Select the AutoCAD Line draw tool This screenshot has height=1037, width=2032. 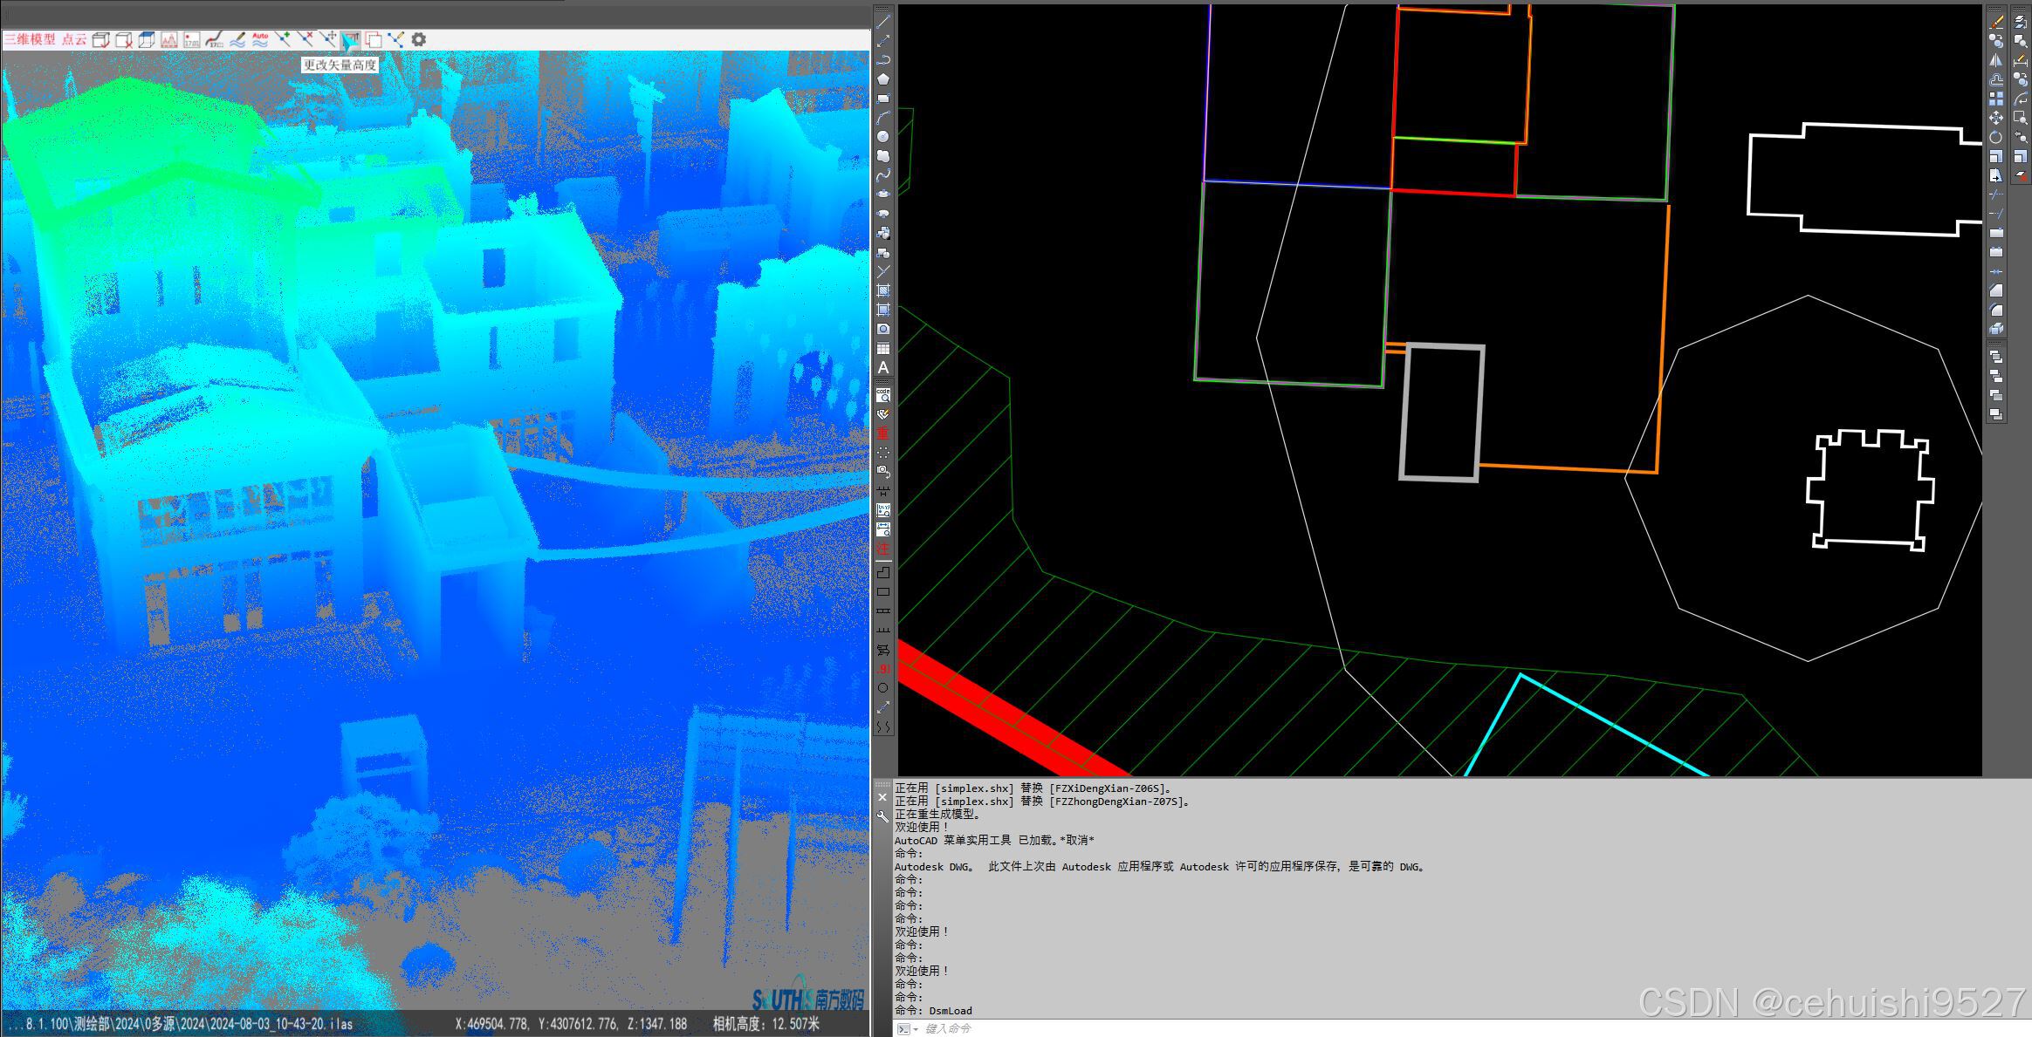883,22
